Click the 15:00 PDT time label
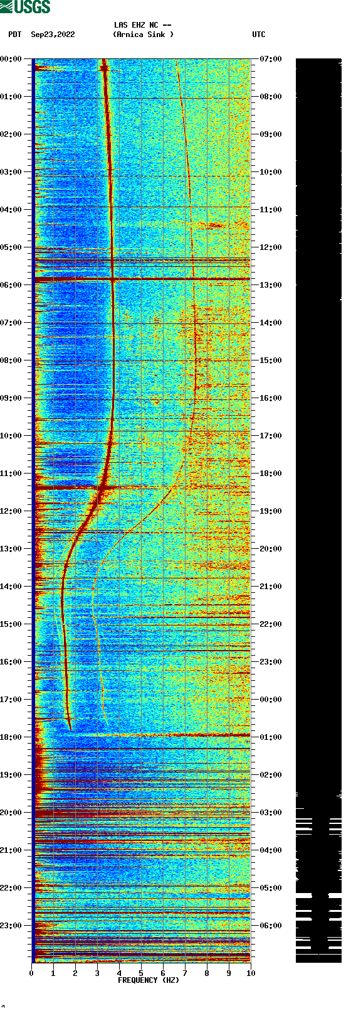Screen dimensions: 346x1013 (11, 624)
